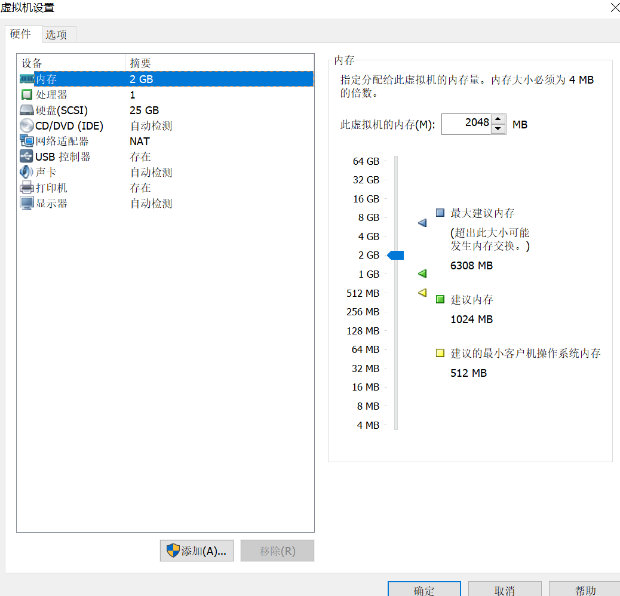Switch to the 选项 tab
Image resolution: width=620 pixels, height=596 pixels.
pyautogui.click(x=58, y=35)
